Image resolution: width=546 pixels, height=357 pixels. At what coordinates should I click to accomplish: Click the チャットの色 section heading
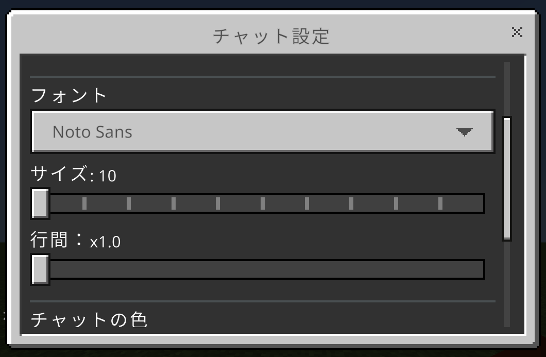point(89,320)
